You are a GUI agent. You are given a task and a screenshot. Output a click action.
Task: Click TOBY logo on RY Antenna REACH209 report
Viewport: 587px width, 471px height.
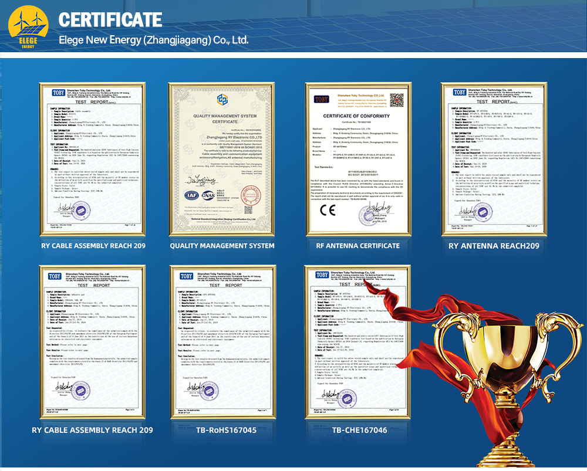tap(460, 92)
